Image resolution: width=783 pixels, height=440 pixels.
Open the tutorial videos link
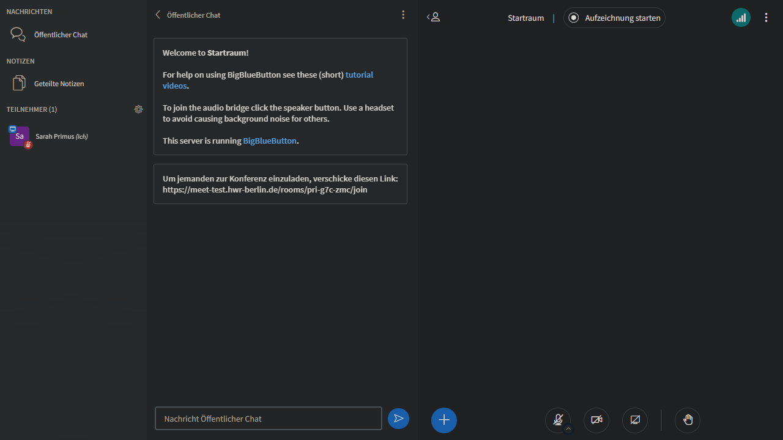[359, 75]
